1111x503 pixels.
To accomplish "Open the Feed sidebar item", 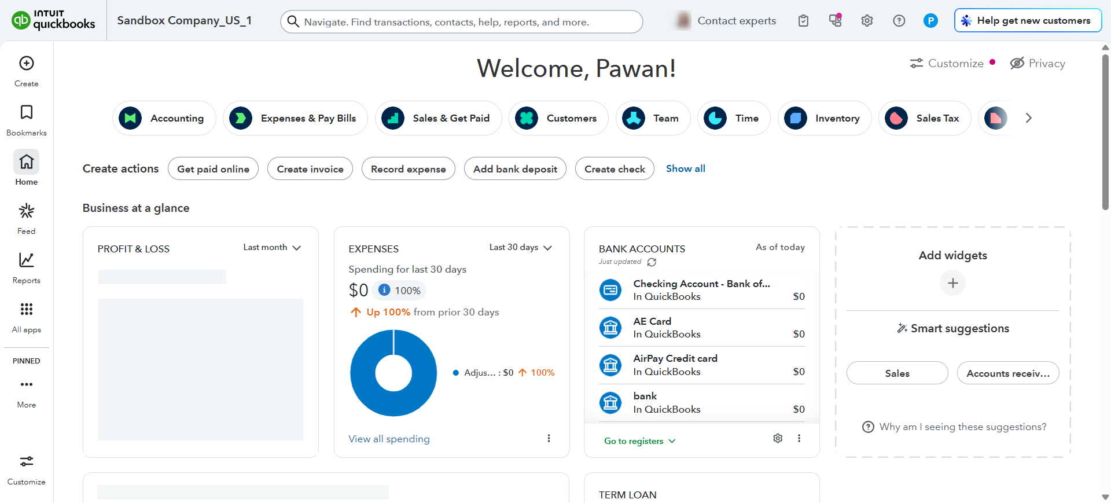I will 27,218.
